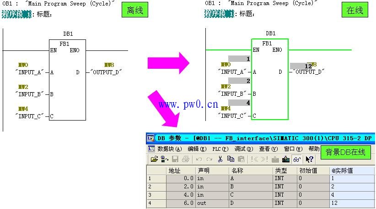Click the green 在线 label button
The width and height of the screenshot is (376, 209).
[x=355, y=10]
